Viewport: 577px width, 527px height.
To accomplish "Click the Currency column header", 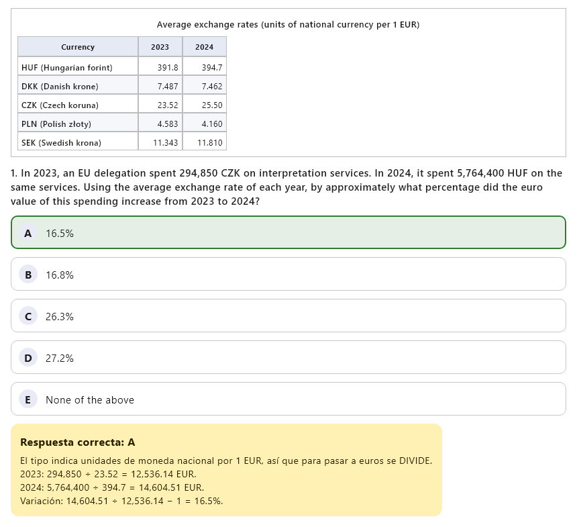I will pos(78,47).
